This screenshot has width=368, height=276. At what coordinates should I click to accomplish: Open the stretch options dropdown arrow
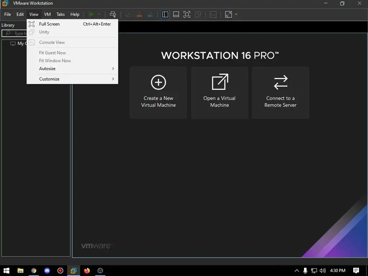tap(236, 14)
